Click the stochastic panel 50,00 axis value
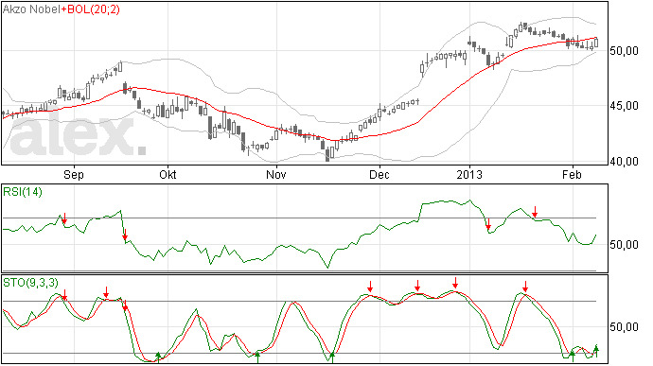Screen dimensions: 653x366 [624, 327]
